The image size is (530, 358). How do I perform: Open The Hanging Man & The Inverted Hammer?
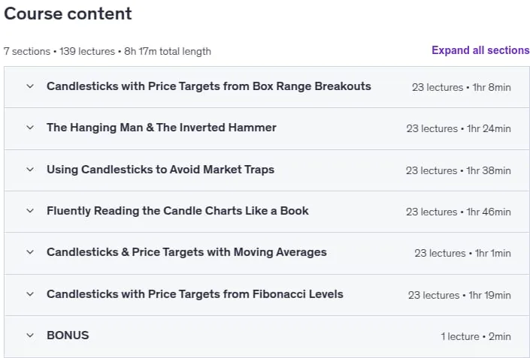point(161,128)
